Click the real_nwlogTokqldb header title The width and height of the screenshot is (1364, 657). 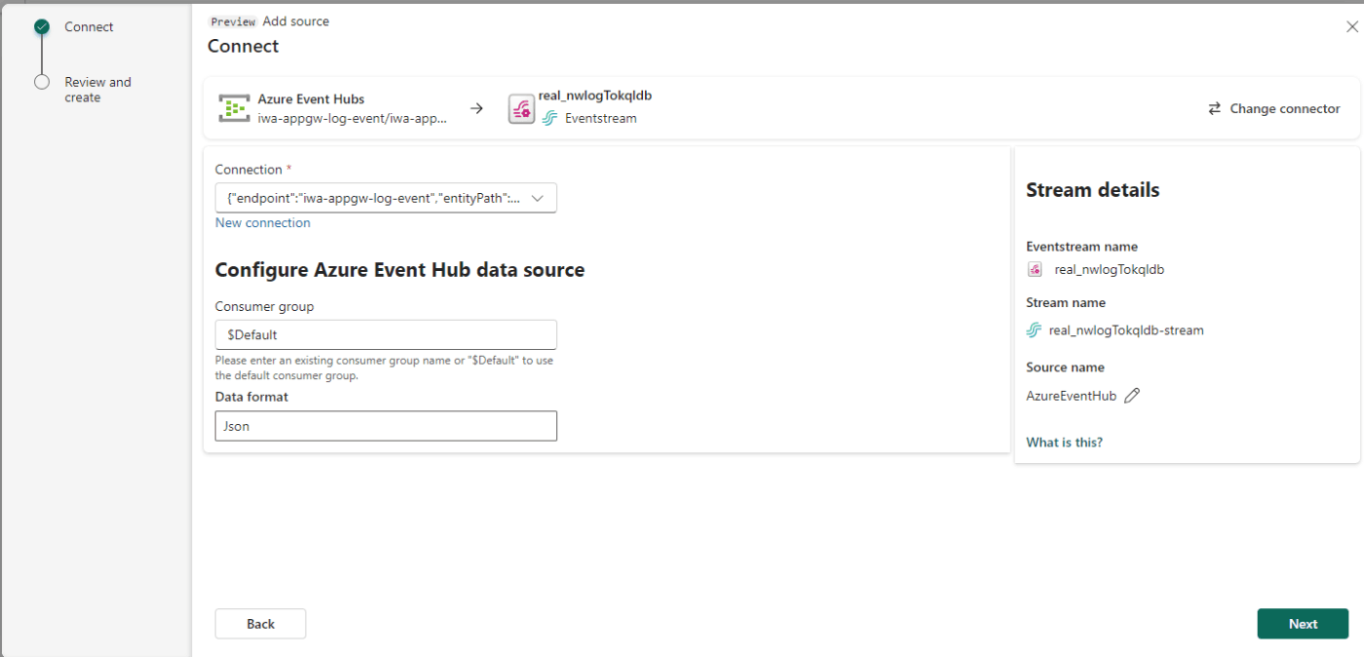click(x=594, y=96)
